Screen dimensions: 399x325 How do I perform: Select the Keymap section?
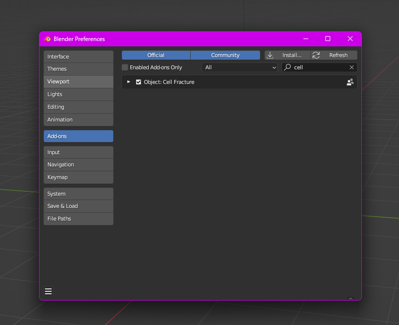pos(78,177)
